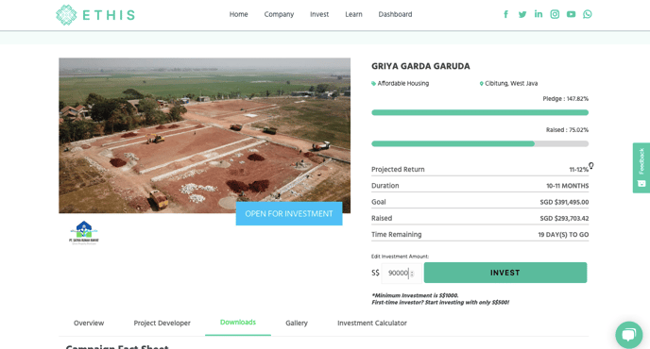Click the Pledge : 147.82% label
The image size is (650, 349).
click(565, 98)
